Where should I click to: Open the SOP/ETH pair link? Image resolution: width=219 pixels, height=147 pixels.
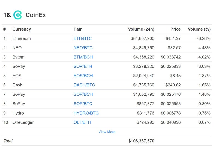coord(83,66)
